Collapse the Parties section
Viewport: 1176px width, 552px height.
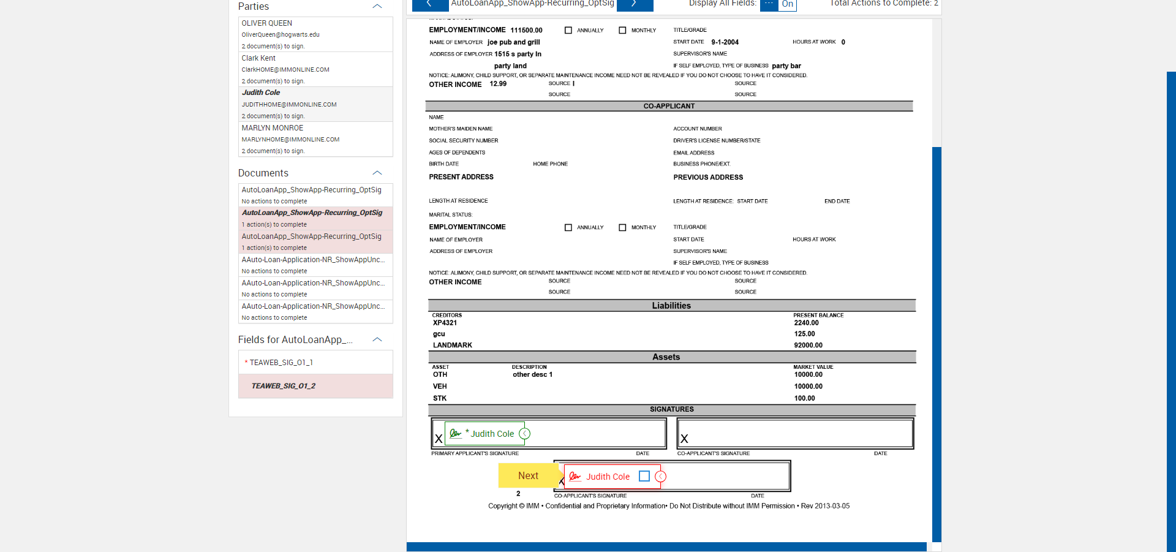pos(377,6)
